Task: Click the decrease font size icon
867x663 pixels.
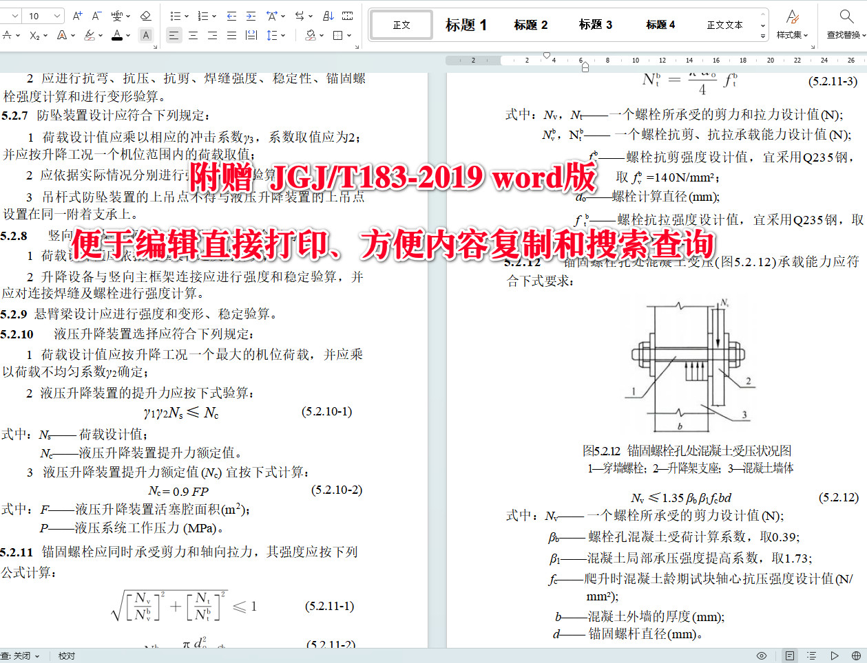Action: coord(96,16)
